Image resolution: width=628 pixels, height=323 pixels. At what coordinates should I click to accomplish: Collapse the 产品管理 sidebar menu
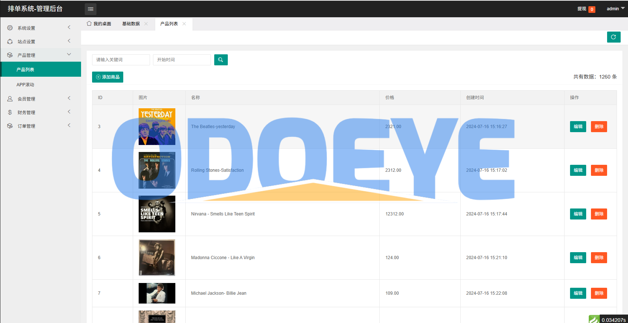tap(40, 55)
